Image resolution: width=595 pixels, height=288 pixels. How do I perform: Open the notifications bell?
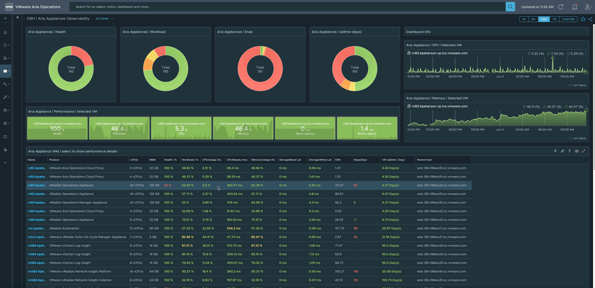(574, 7)
